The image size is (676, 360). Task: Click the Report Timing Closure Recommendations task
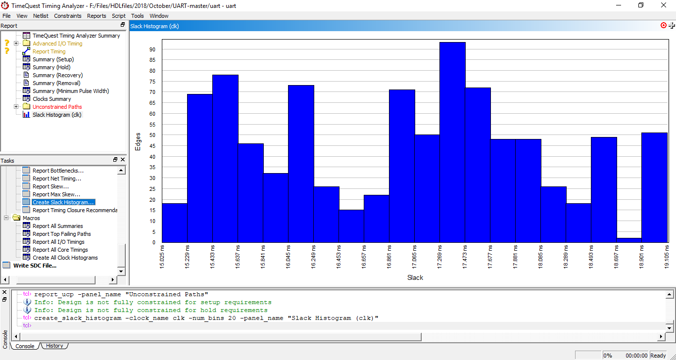click(x=75, y=210)
